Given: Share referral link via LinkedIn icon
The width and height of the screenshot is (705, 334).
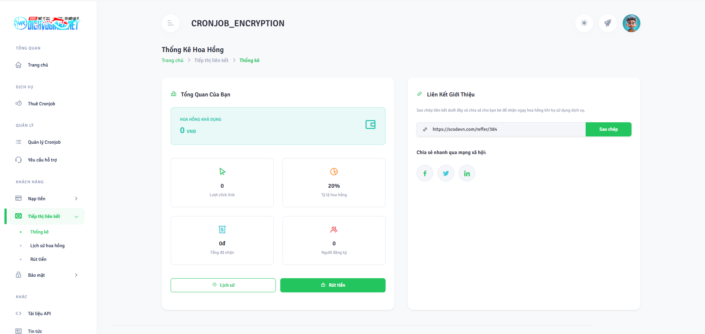Looking at the screenshot, I should (x=467, y=173).
